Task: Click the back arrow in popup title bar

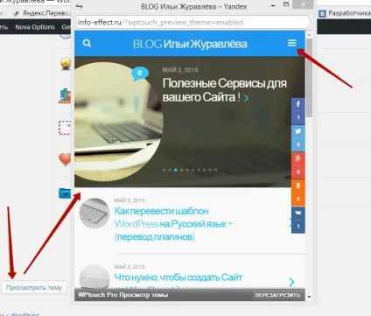Action: point(80,6)
